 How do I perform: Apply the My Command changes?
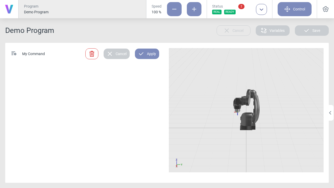(x=147, y=54)
